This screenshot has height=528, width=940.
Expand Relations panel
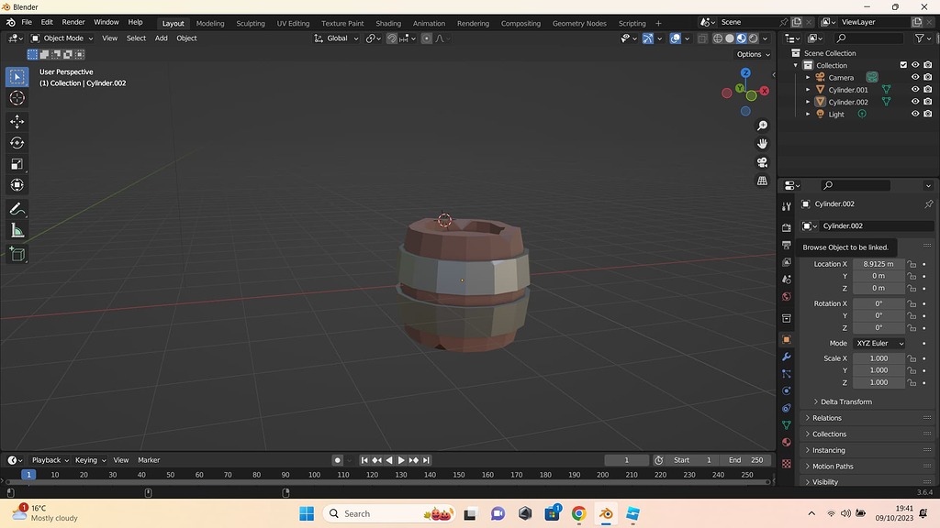(x=867, y=418)
